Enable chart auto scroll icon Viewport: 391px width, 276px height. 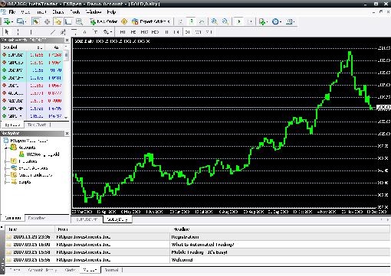[x=239, y=21]
